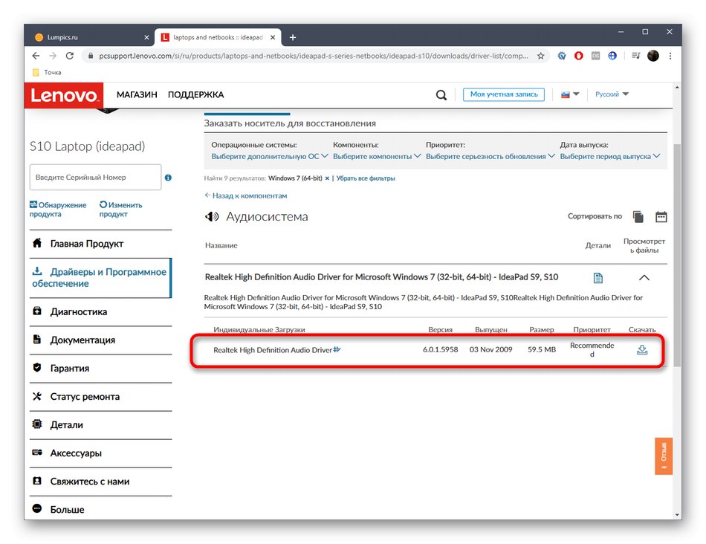Open details document icon for Realtek driver
706x544 pixels.
pyautogui.click(x=598, y=278)
